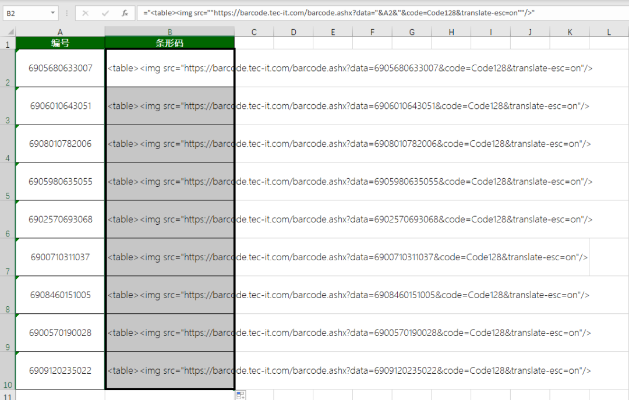Click barcode formula cell for 6900710311037
This screenshot has width=629, height=400.
tap(169, 257)
